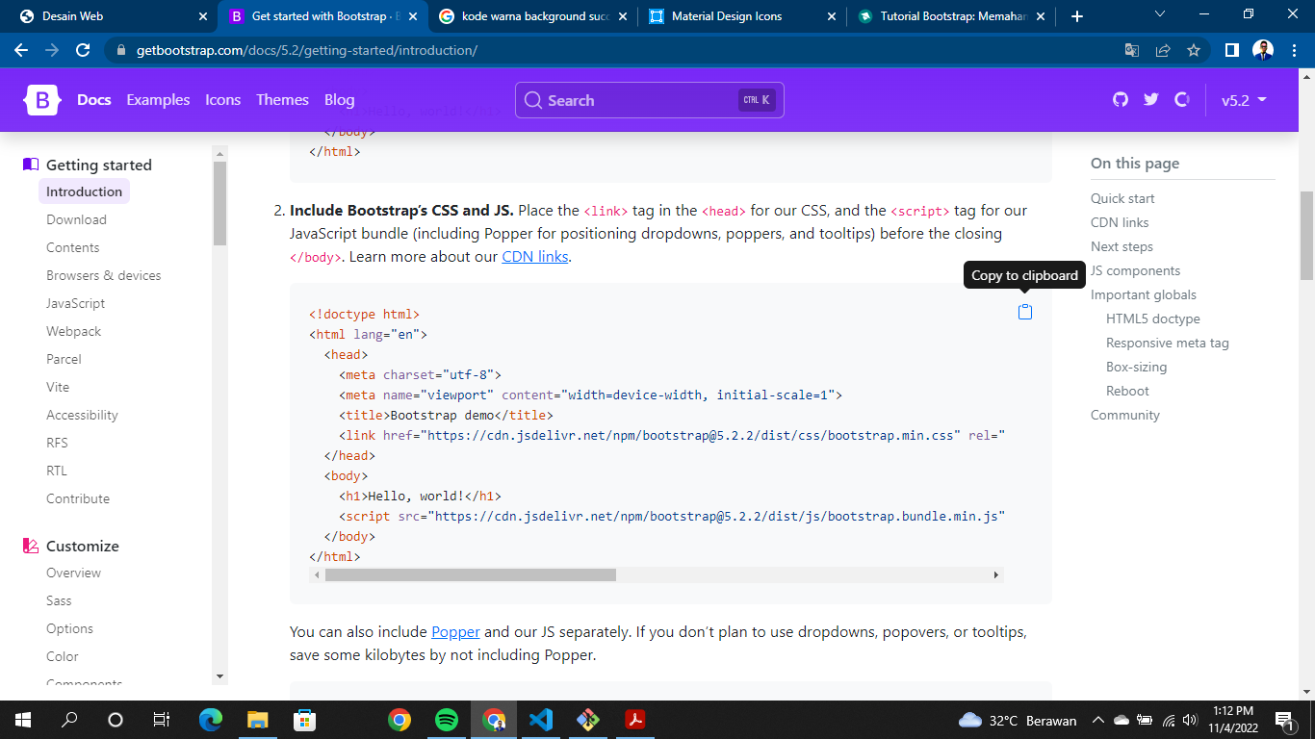Click volume icon in system tray
Viewport: 1315px width, 739px height.
[1190, 720]
